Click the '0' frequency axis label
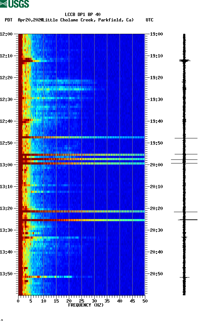The width and height of the screenshot is (200, 324). (18, 301)
